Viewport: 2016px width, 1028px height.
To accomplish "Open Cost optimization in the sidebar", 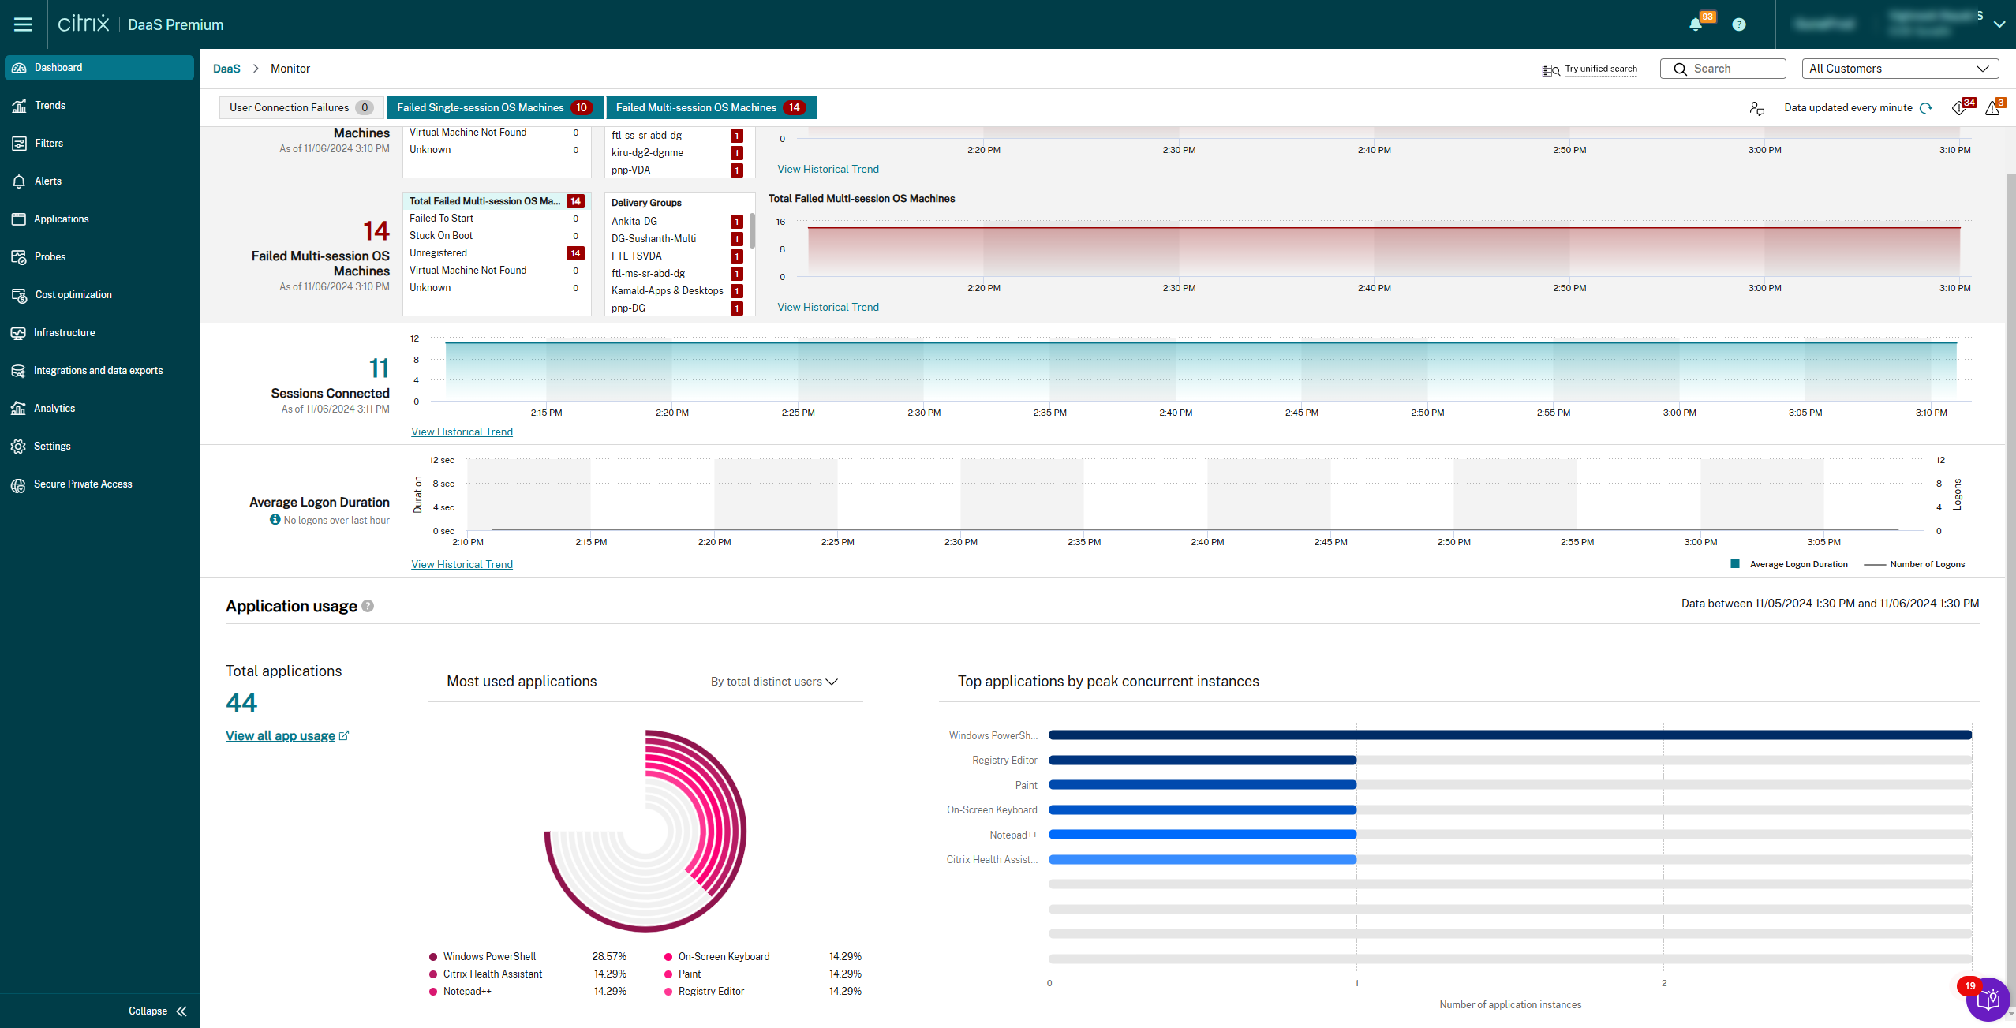I will tap(99, 294).
